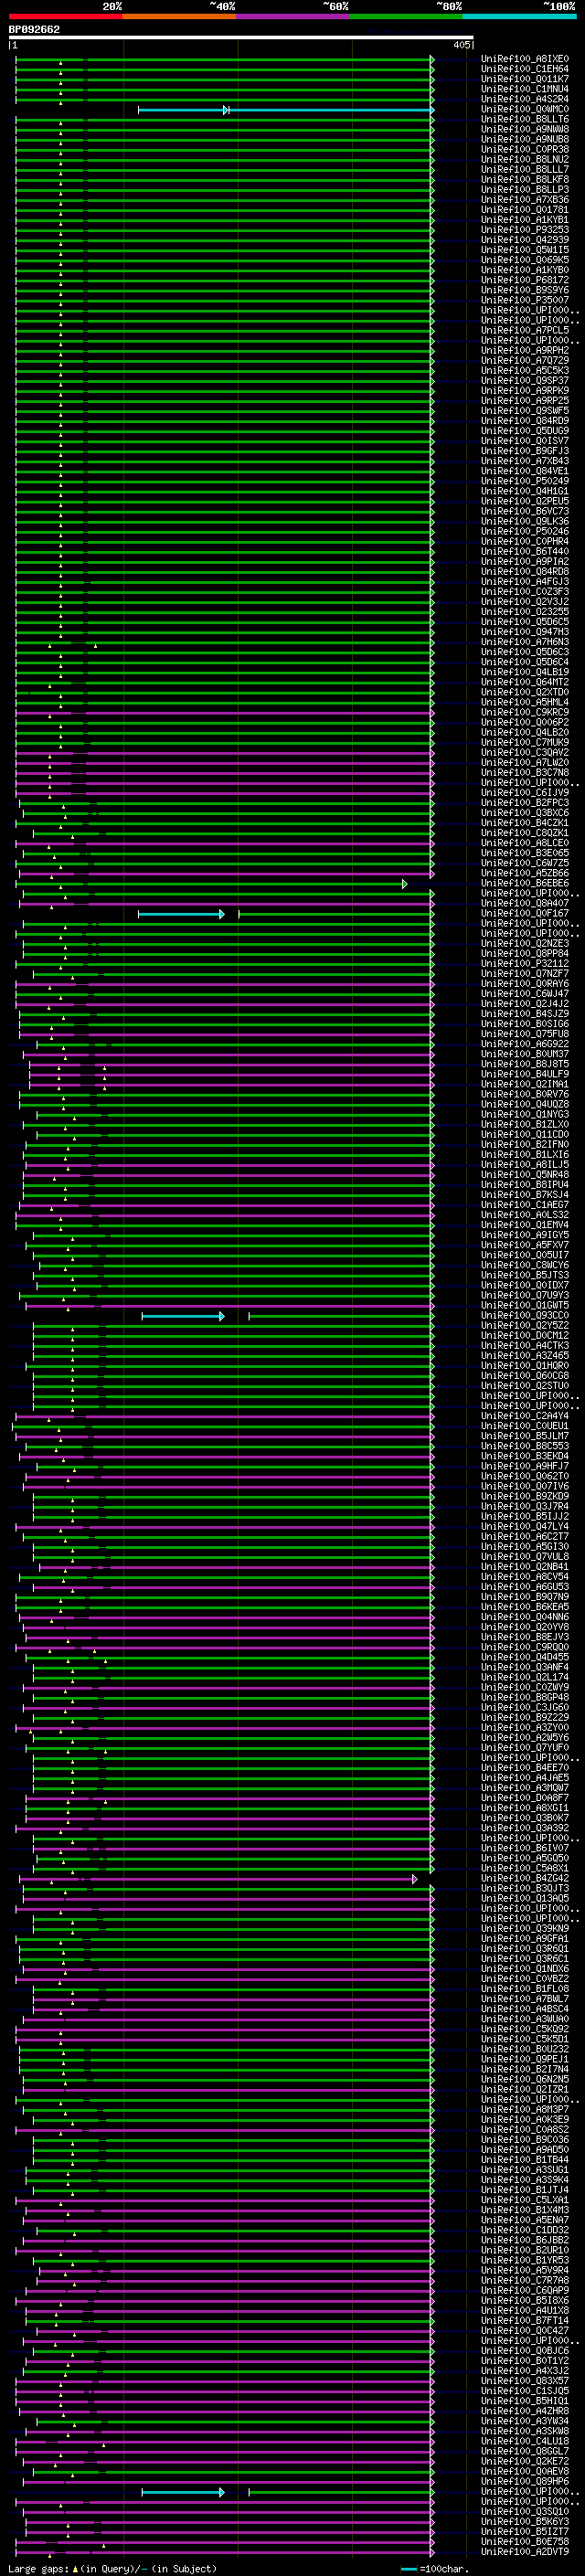The width and height of the screenshot is (585, 2576).
Task: Click the green ~80% identity legend segment
Action: [406, 16]
